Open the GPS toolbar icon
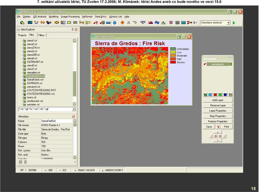The height and width of the screenshot is (192, 259). [143, 22]
